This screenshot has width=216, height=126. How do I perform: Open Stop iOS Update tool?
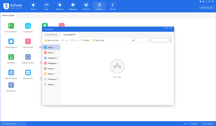(x=11, y=74)
